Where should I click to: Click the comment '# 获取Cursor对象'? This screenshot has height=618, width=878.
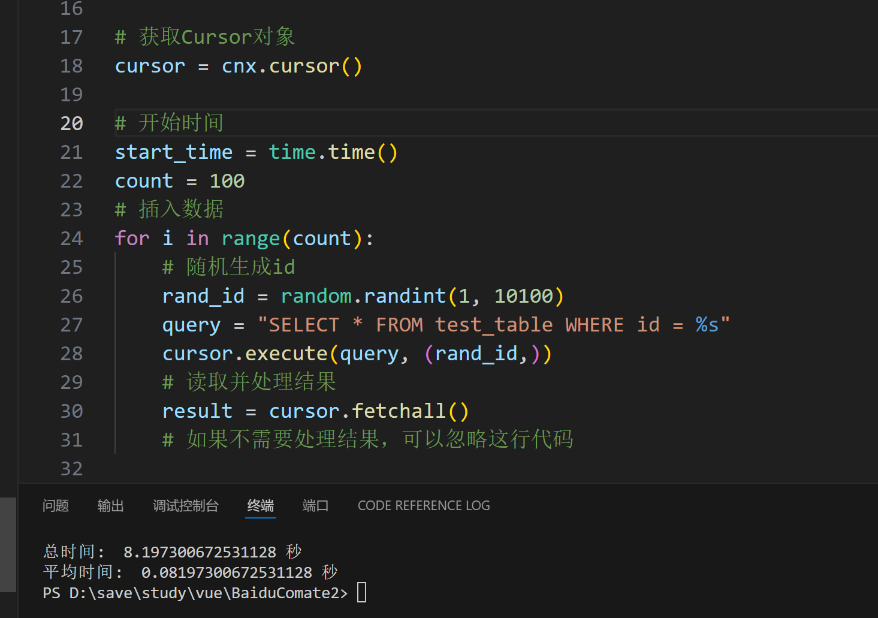click(205, 37)
